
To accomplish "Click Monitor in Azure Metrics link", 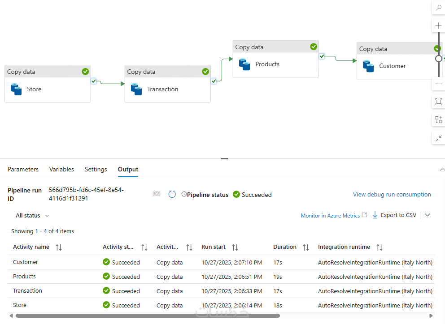I will pyautogui.click(x=330, y=216).
